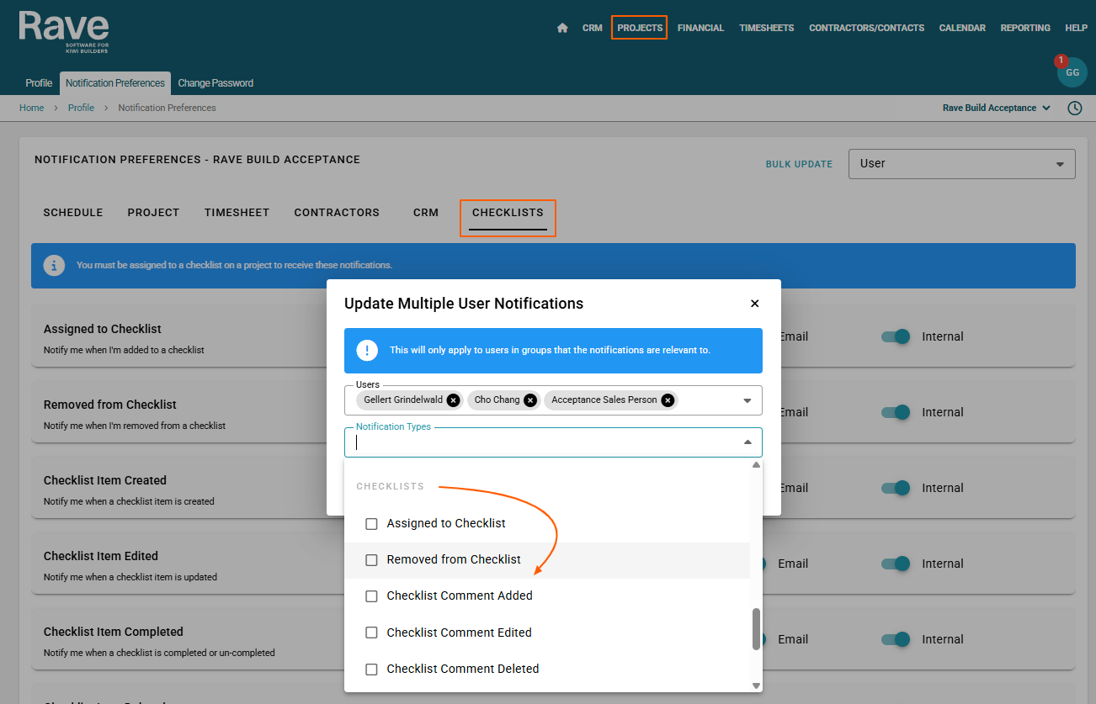Open the Bulk Update User dropdown
Image resolution: width=1096 pixels, height=704 pixels.
tap(961, 164)
